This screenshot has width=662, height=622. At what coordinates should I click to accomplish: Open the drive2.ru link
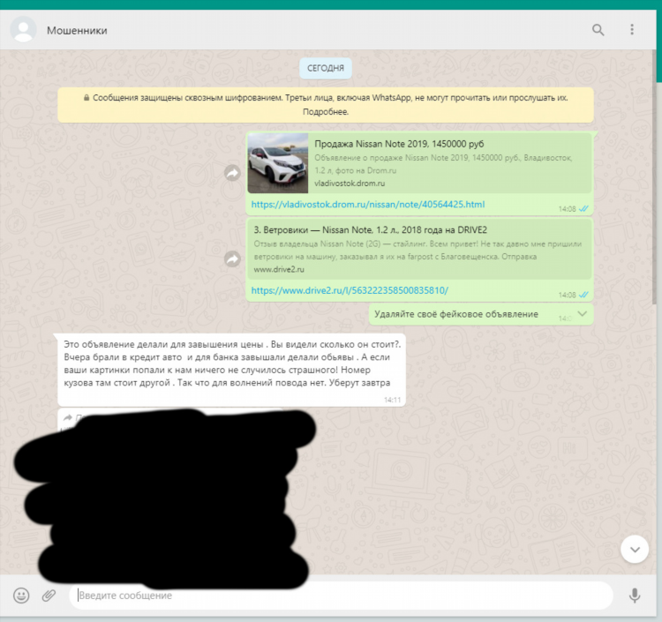pos(350,290)
